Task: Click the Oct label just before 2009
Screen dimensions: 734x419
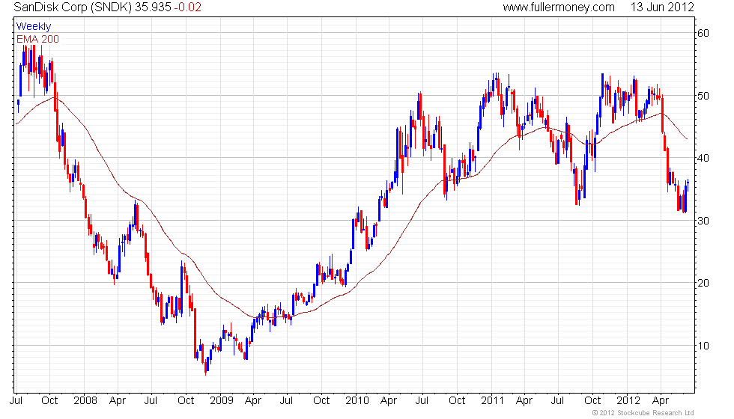Action: [186, 400]
